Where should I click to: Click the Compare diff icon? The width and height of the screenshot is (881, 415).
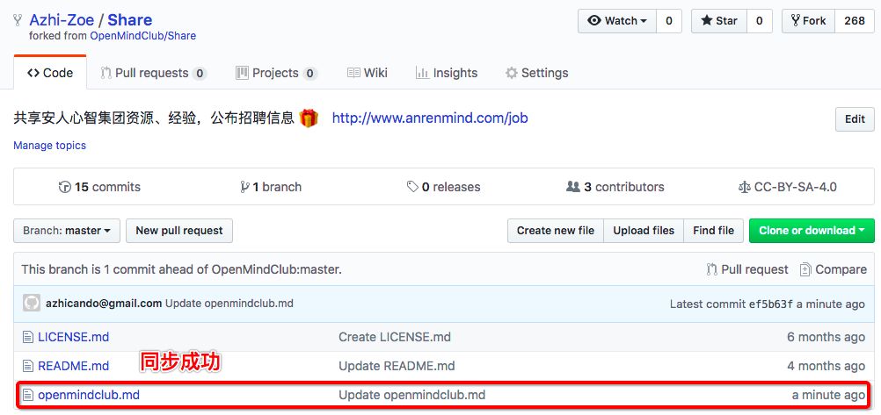pyautogui.click(x=805, y=269)
